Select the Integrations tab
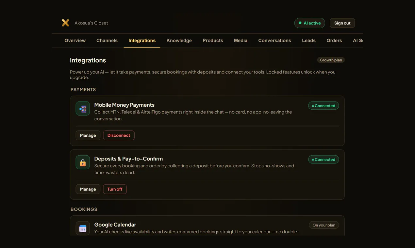Viewport: 415px width, 248px height. 142,40
